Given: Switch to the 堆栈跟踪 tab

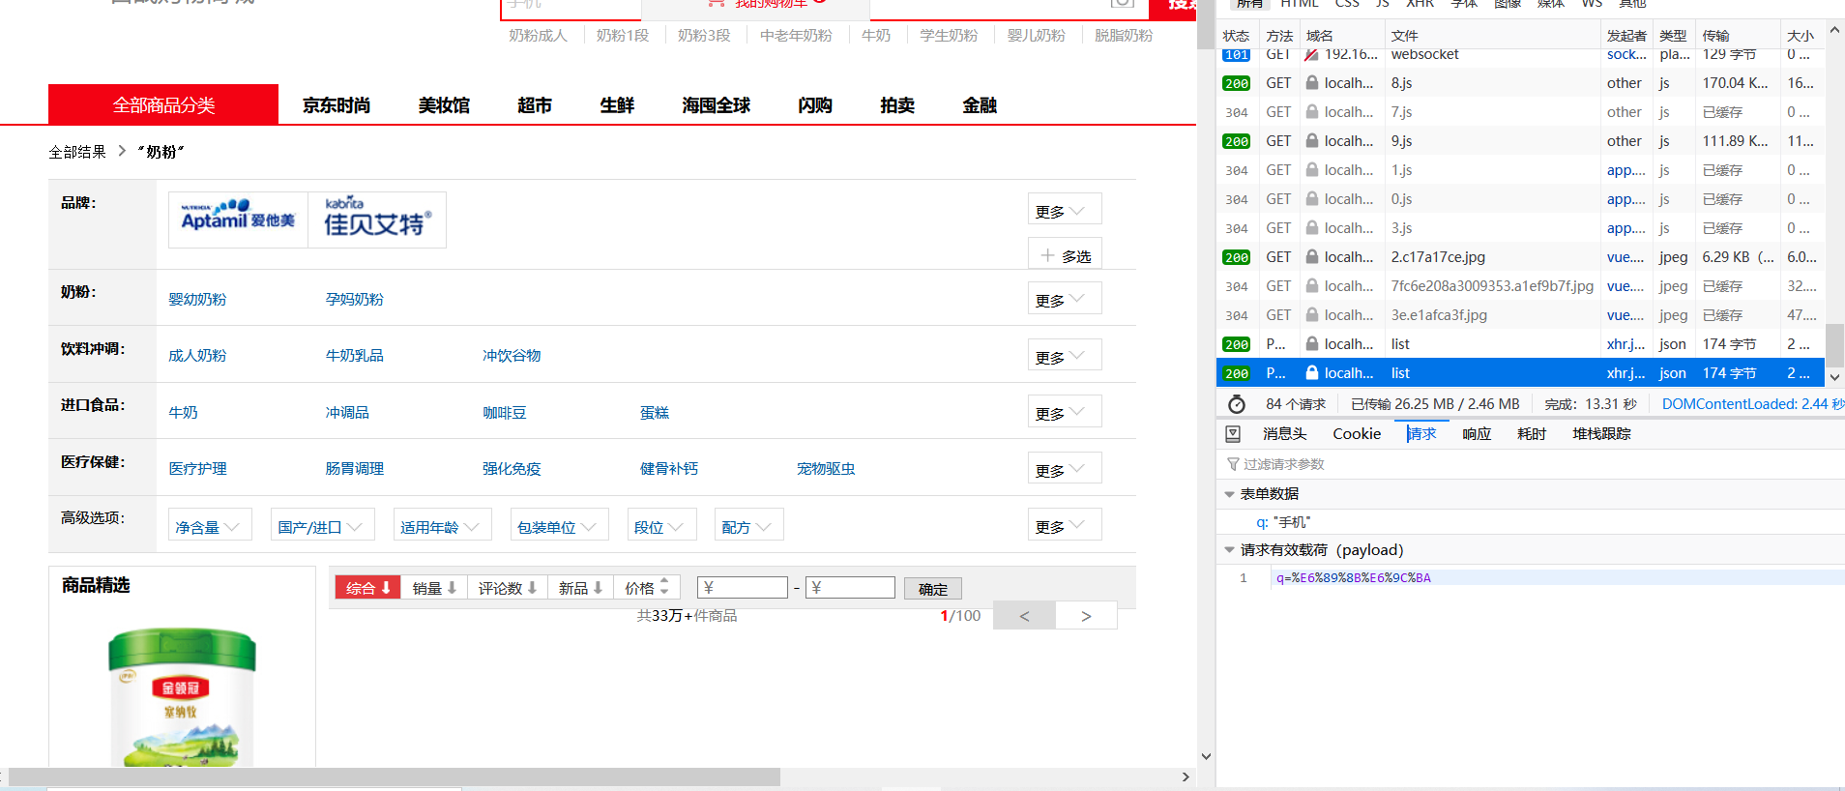Looking at the screenshot, I should 1601,434.
